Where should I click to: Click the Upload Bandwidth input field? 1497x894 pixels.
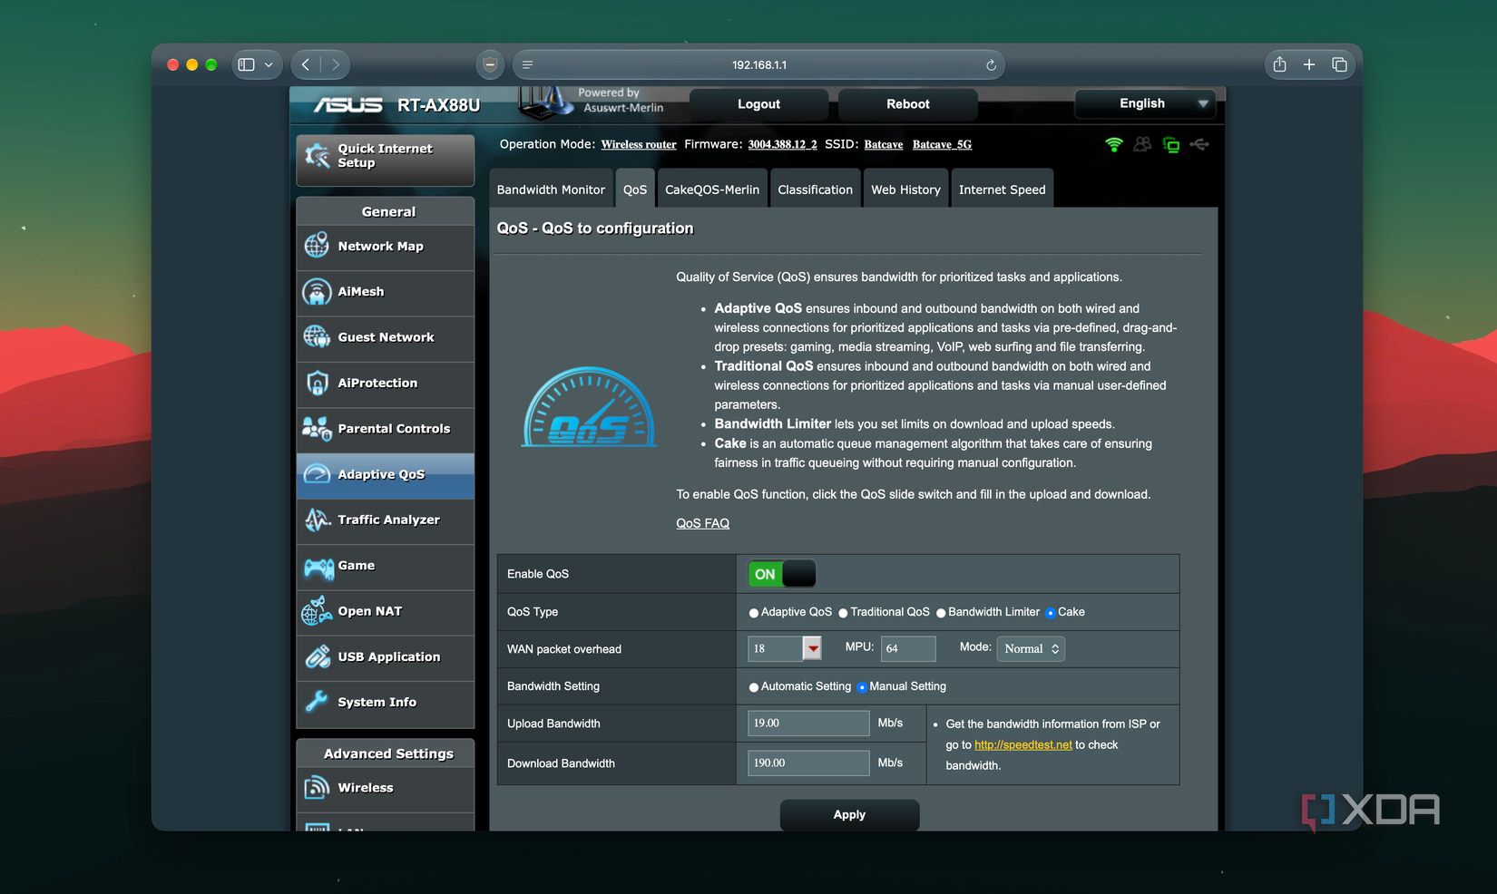(x=808, y=723)
